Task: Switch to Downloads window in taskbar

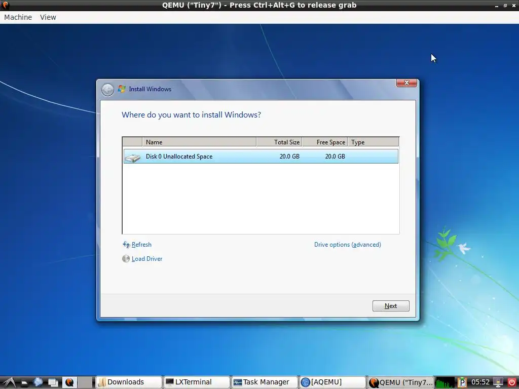Action: point(129,382)
